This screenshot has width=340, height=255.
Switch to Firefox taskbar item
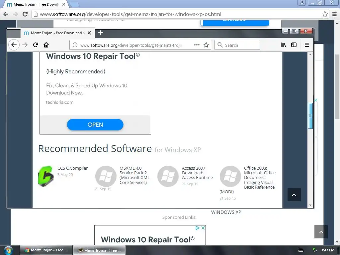point(99,250)
